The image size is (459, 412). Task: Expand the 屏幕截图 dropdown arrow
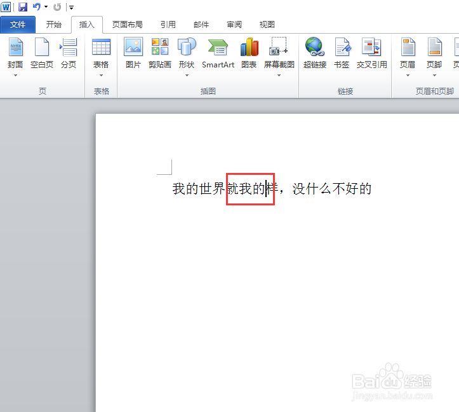coord(279,76)
